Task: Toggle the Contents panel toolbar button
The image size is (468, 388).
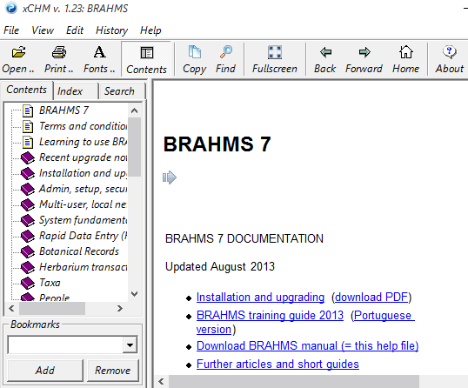Action: [146, 59]
